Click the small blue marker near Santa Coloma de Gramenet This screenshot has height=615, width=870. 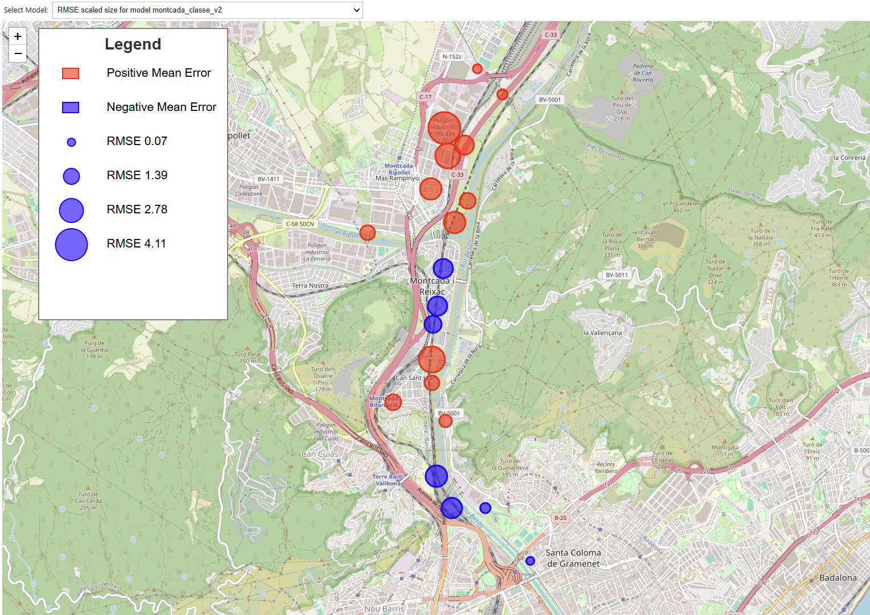[530, 560]
